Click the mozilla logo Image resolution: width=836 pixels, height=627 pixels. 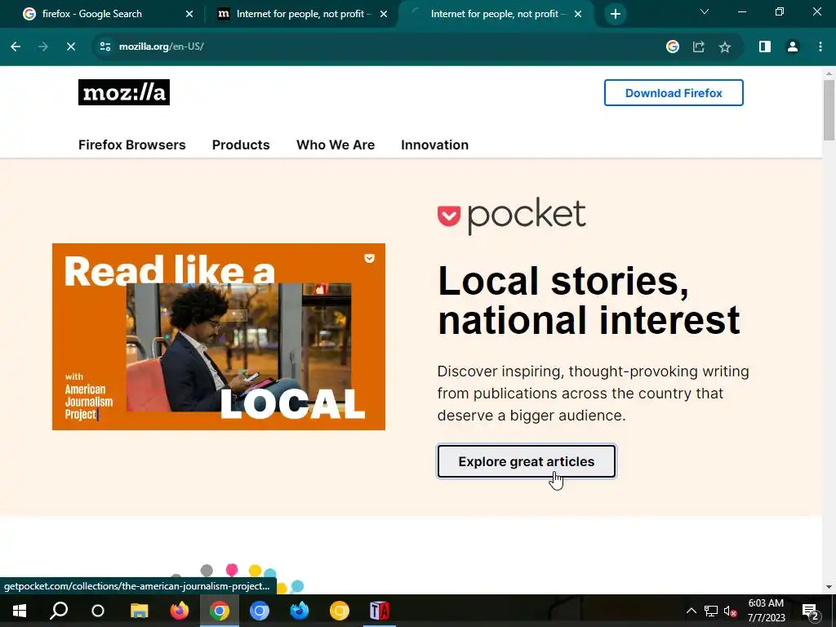(x=124, y=92)
